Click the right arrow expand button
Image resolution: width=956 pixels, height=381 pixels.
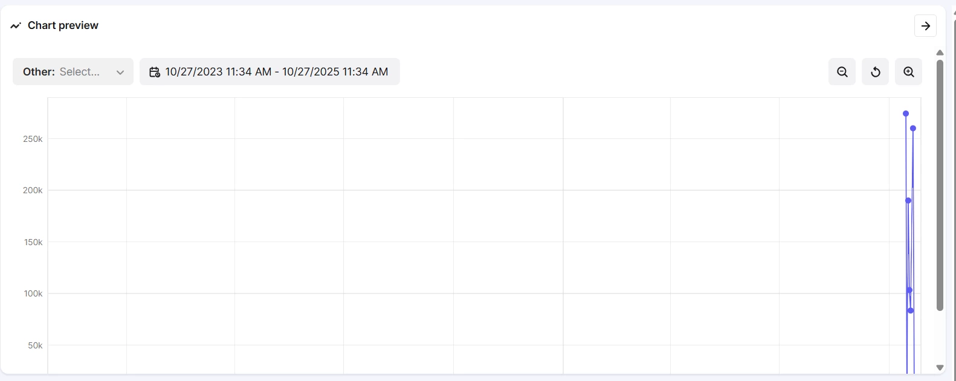coord(925,26)
